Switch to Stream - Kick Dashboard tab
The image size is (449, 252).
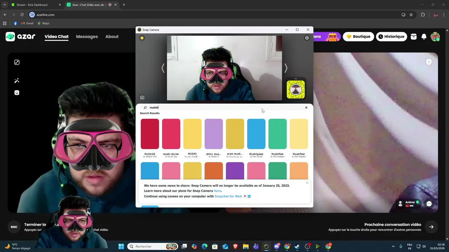36,5
